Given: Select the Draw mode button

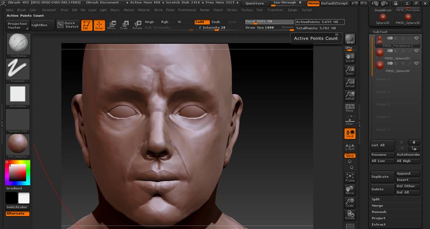Looking at the screenshot, I should [x=99, y=25].
